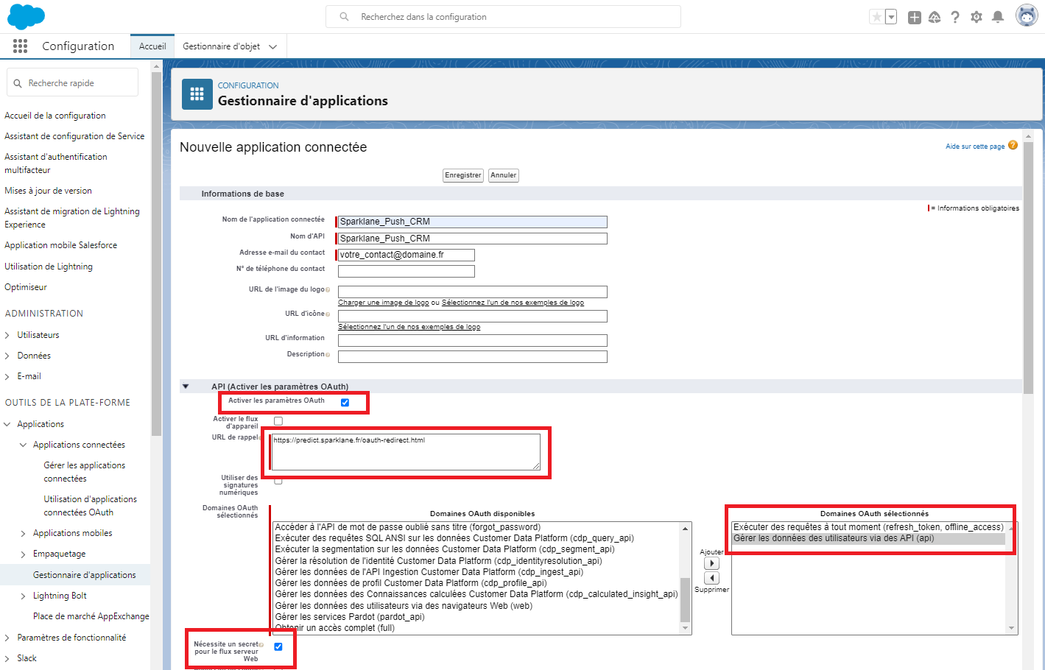
Task: Open the setup gear icon
Action: click(977, 17)
